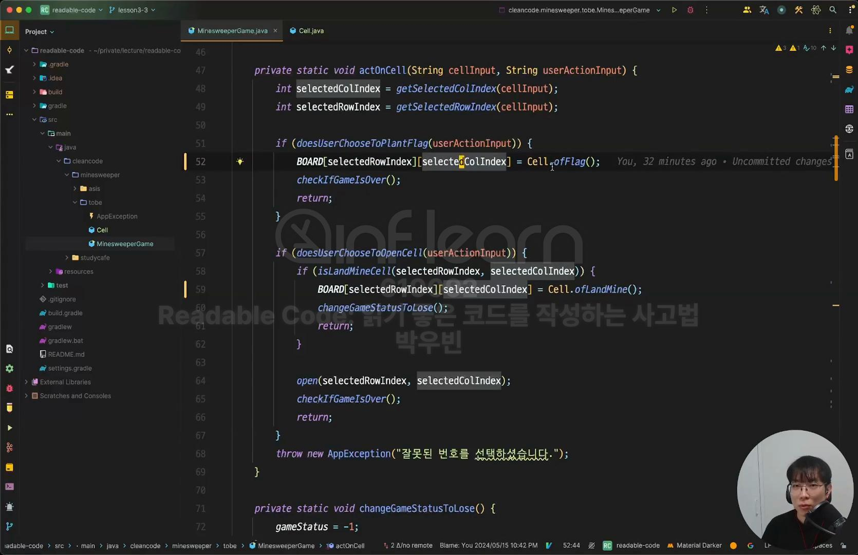Screen dimensions: 858x555
Task: Expand the .gradle folder
Action: (x=34, y=64)
